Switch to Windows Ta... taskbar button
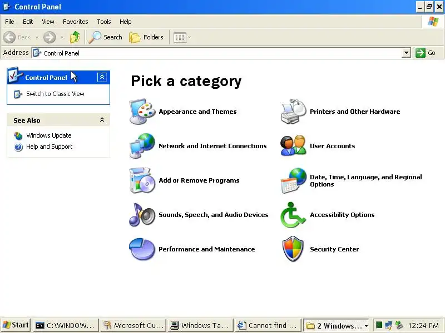 click(201, 325)
